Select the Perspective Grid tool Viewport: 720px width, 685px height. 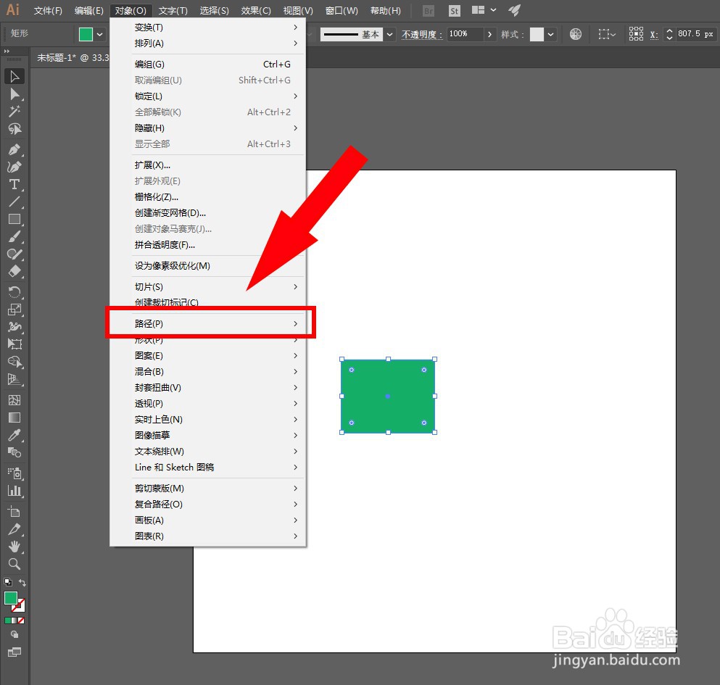click(15, 379)
